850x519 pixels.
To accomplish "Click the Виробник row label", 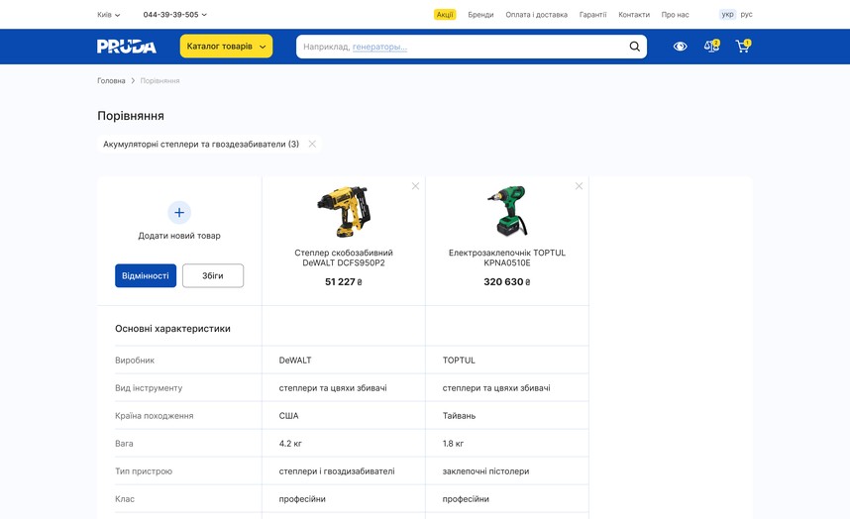I will 135,361.
